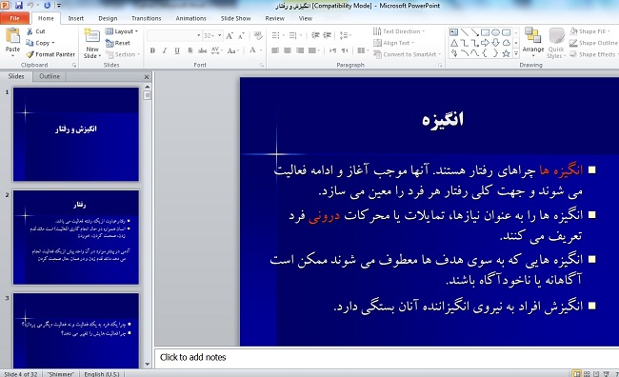Switch to Slide Sorter view in status bar
This screenshot has height=377, width=619.
[587, 373]
